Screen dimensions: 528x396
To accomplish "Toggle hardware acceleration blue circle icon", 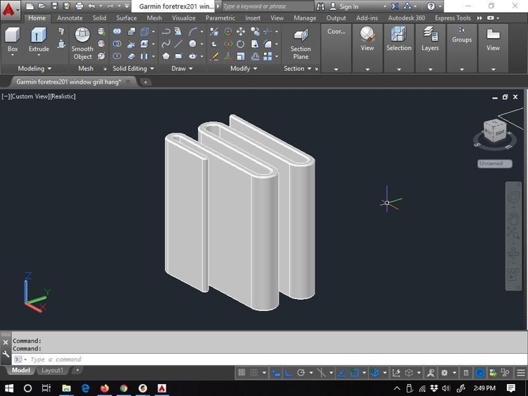I will (x=480, y=373).
